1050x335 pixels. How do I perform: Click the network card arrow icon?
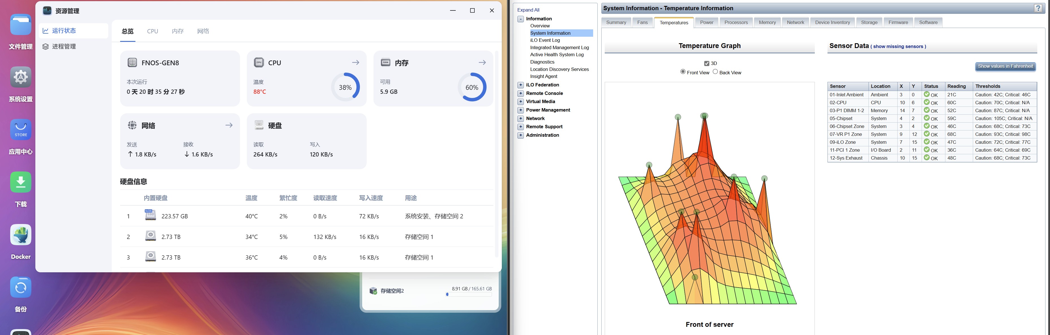[x=229, y=125]
